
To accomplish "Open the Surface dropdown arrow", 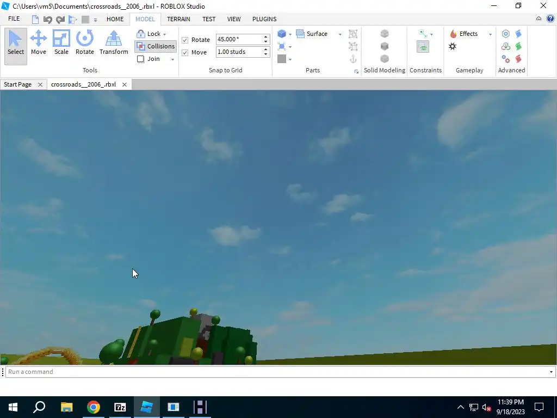I will click(340, 34).
